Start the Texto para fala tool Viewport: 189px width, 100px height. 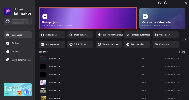137,44
